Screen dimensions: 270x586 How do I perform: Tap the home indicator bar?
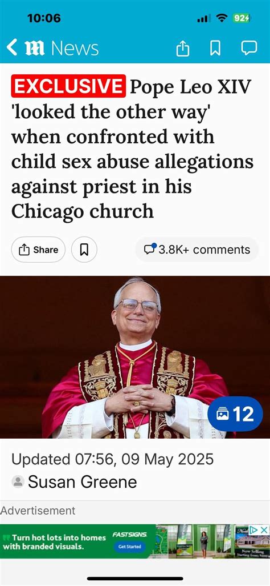pyautogui.click(x=135, y=579)
